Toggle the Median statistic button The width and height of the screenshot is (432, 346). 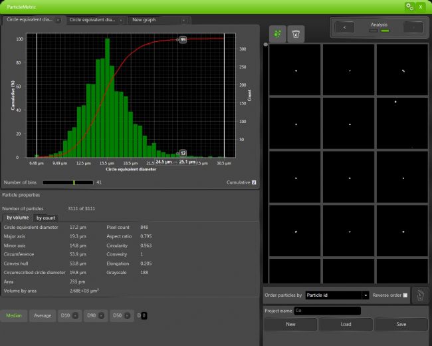(x=14, y=315)
